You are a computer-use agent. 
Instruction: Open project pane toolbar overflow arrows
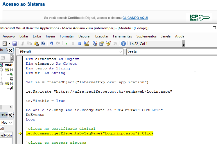coord(12,58)
